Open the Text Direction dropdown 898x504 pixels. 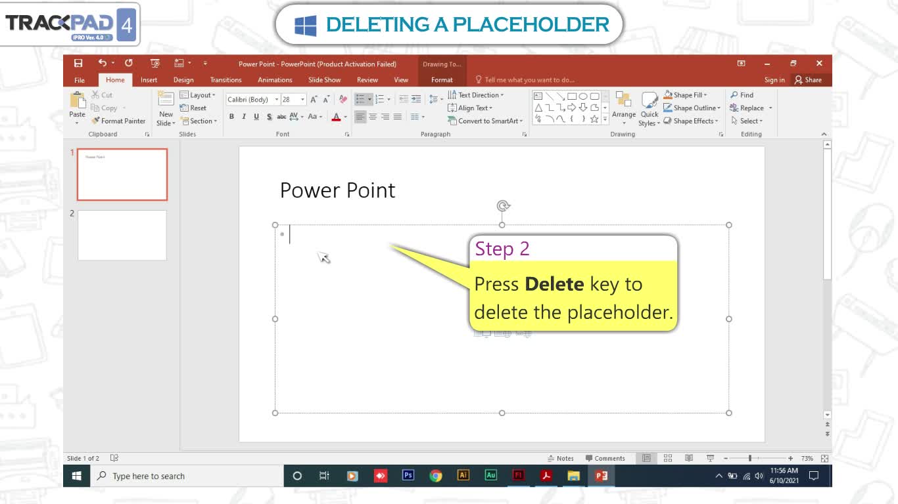pyautogui.click(x=476, y=95)
